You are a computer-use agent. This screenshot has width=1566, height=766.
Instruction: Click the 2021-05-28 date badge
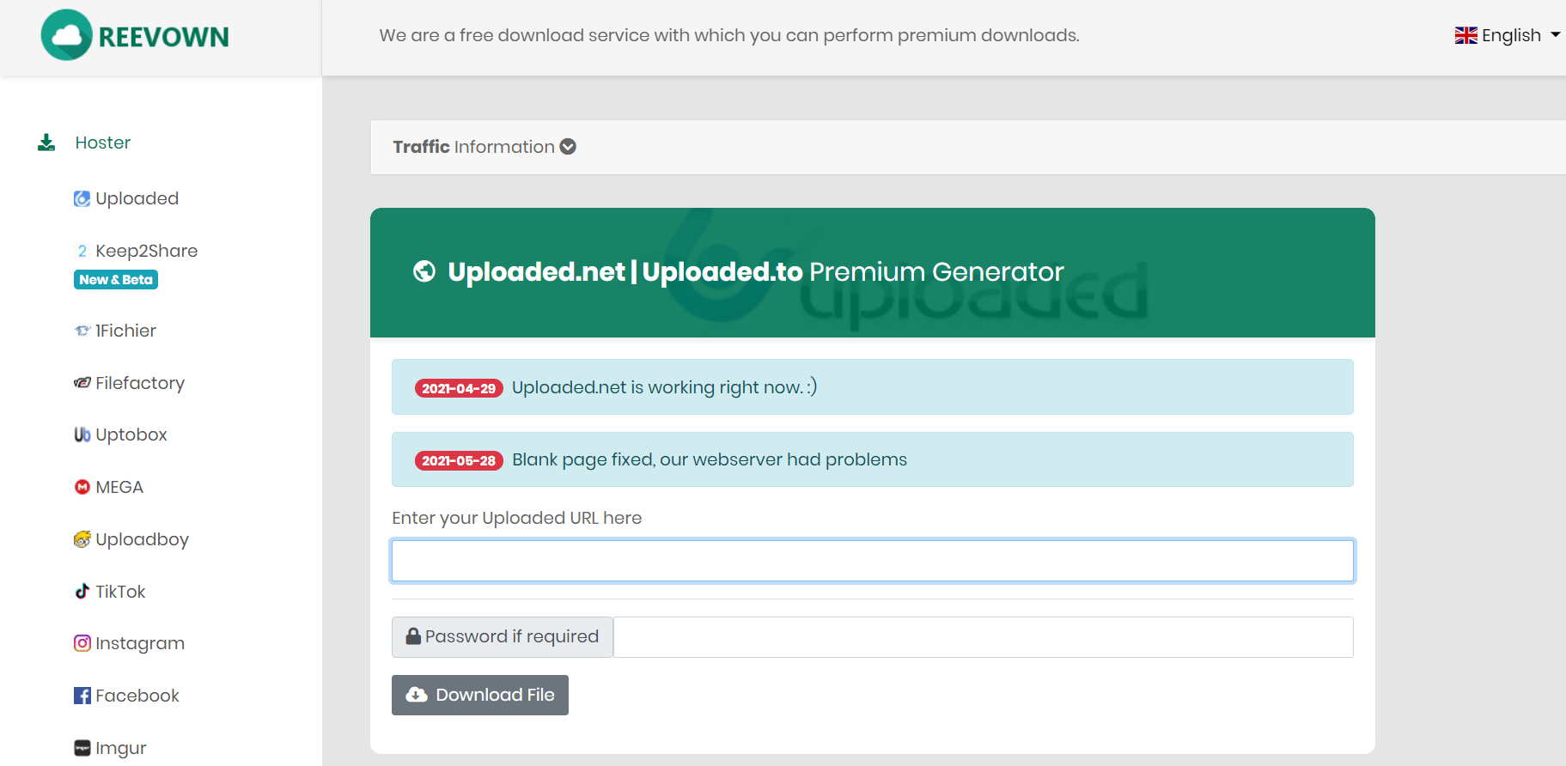tap(459, 460)
